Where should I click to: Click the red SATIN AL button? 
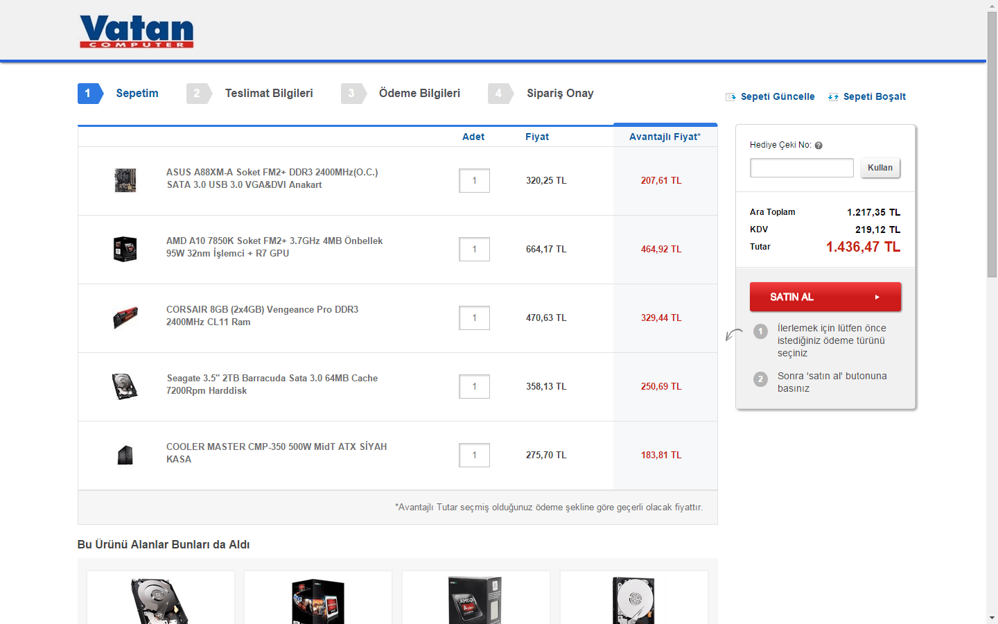825,297
